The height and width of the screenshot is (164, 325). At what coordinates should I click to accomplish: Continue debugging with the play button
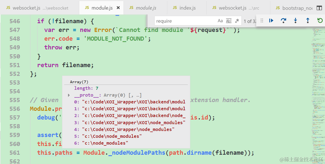click(271, 20)
